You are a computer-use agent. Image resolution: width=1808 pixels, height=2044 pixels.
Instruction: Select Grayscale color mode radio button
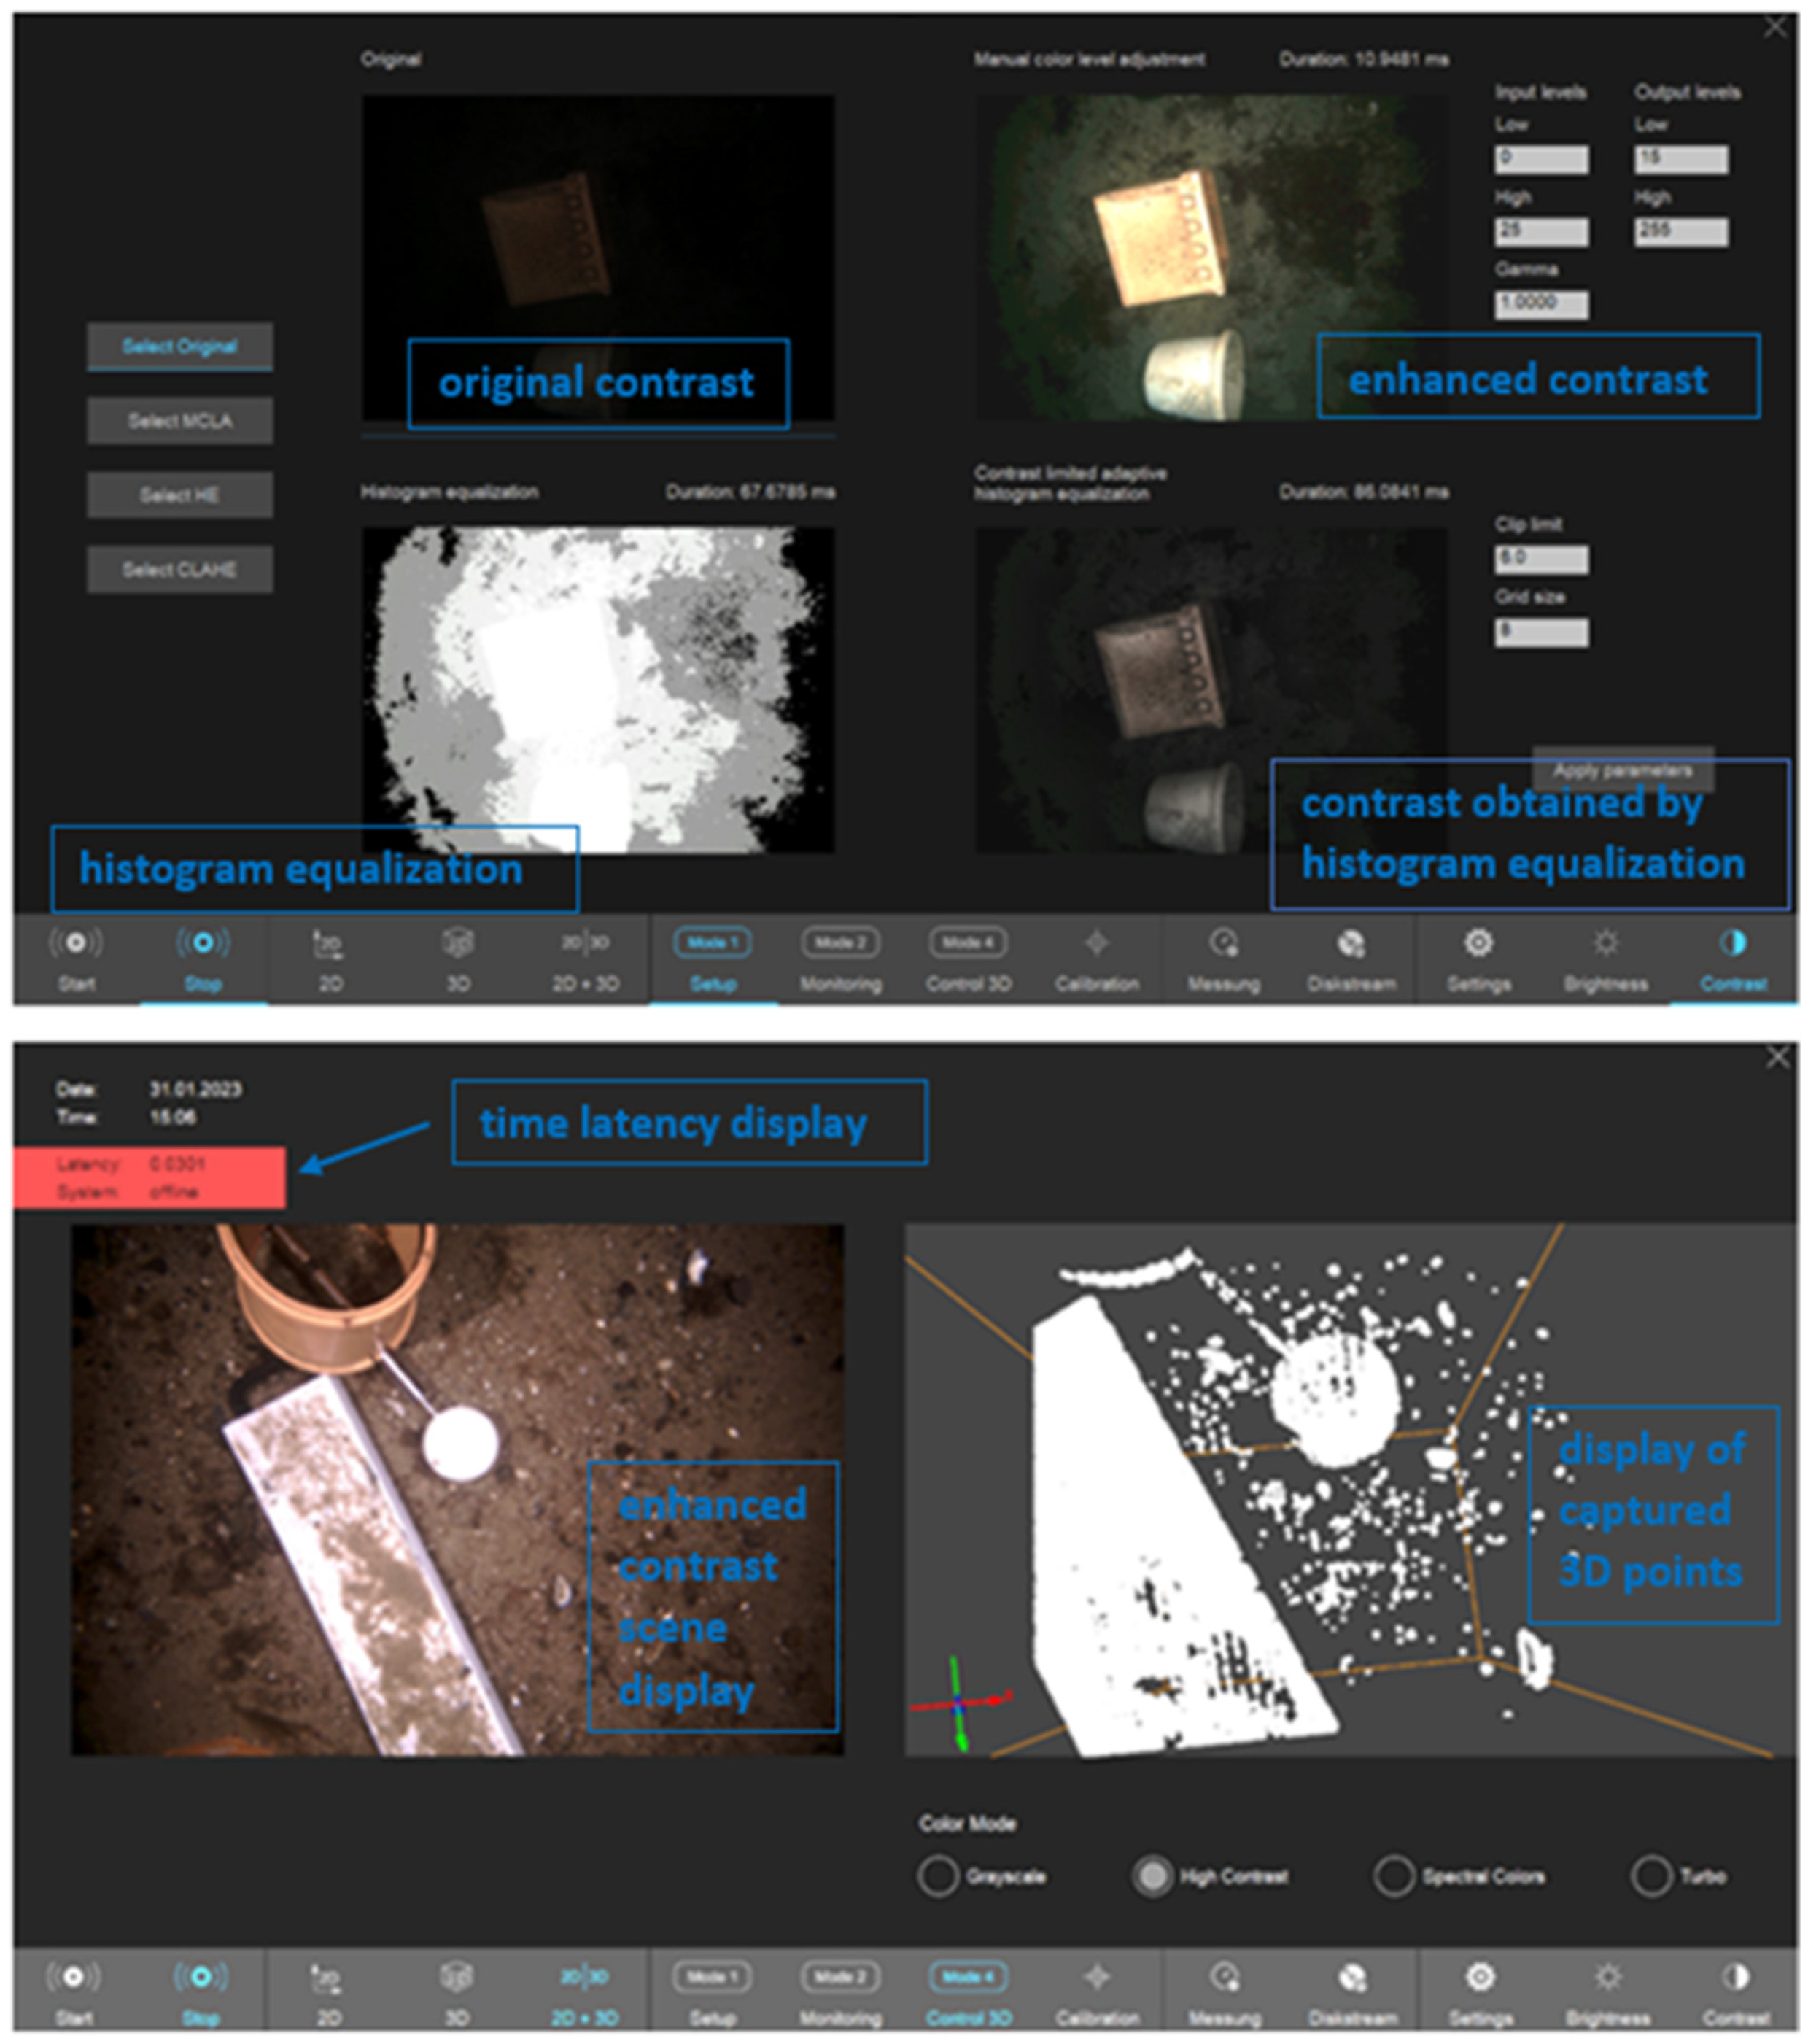[938, 1876]
